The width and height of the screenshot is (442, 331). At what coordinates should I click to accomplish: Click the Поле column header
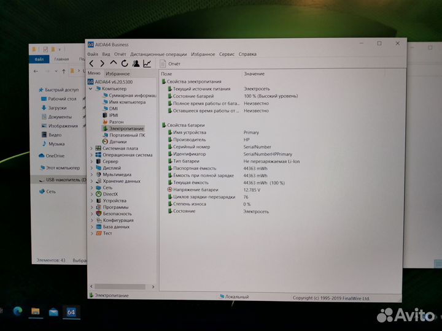tap(166, 74)
